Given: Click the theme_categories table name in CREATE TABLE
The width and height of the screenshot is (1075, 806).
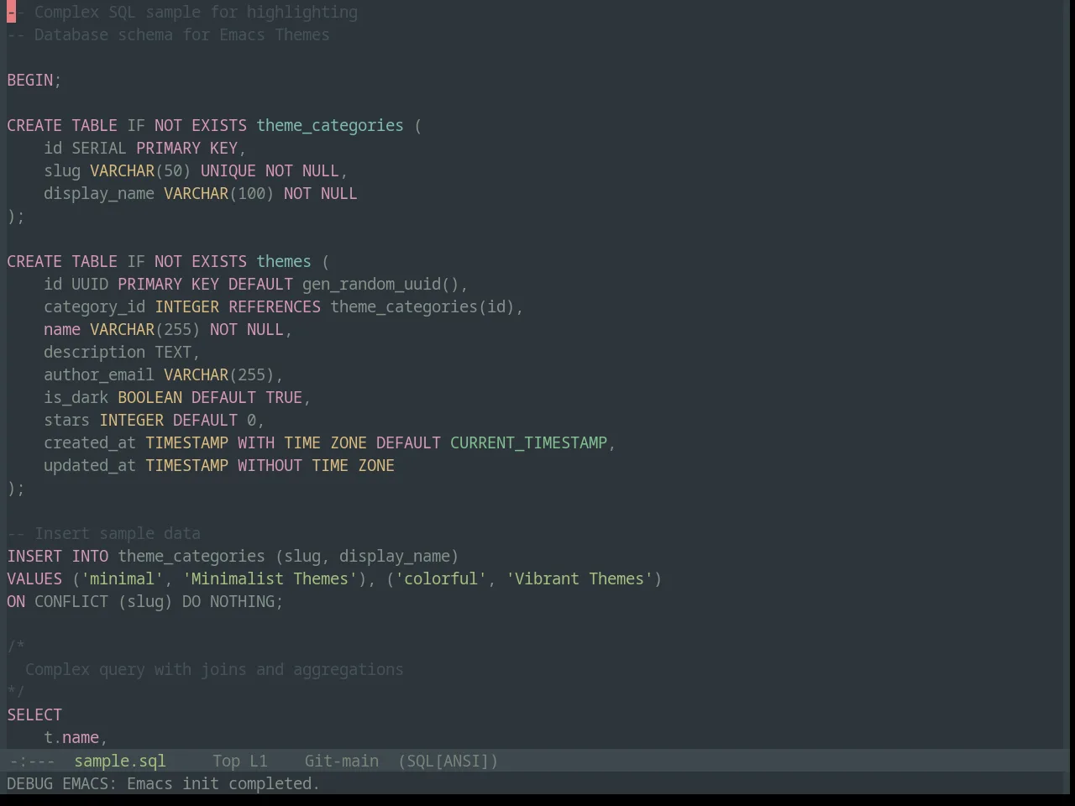Looking at the screenshot, I should [x=330, y=125].
